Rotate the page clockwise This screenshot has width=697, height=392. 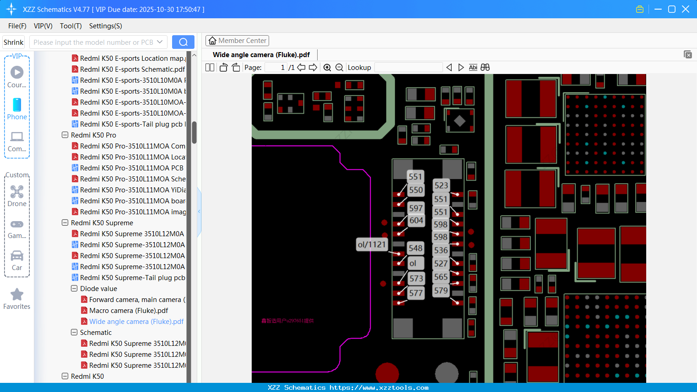point(236,68)
